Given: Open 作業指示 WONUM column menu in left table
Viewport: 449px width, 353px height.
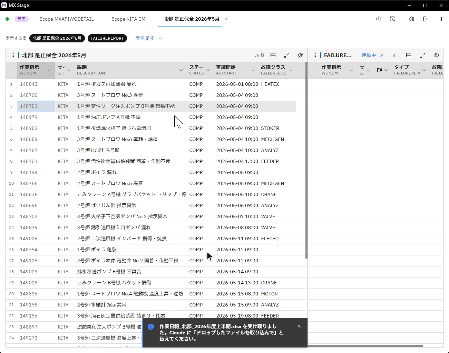Looking at the screenshot, I should (49, 70).
